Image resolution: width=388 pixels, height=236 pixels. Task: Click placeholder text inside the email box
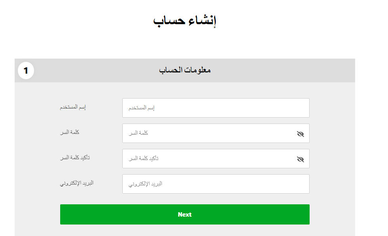click(145, 184)
